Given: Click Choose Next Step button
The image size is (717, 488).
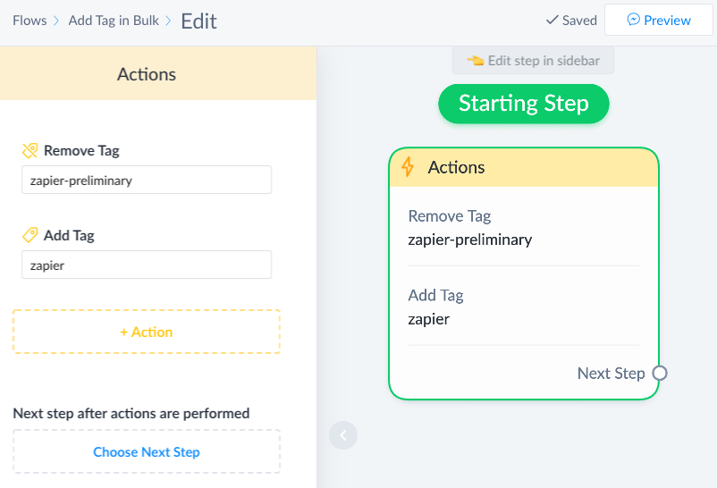Looking at the screenshot, I should [x=147, y=452].
